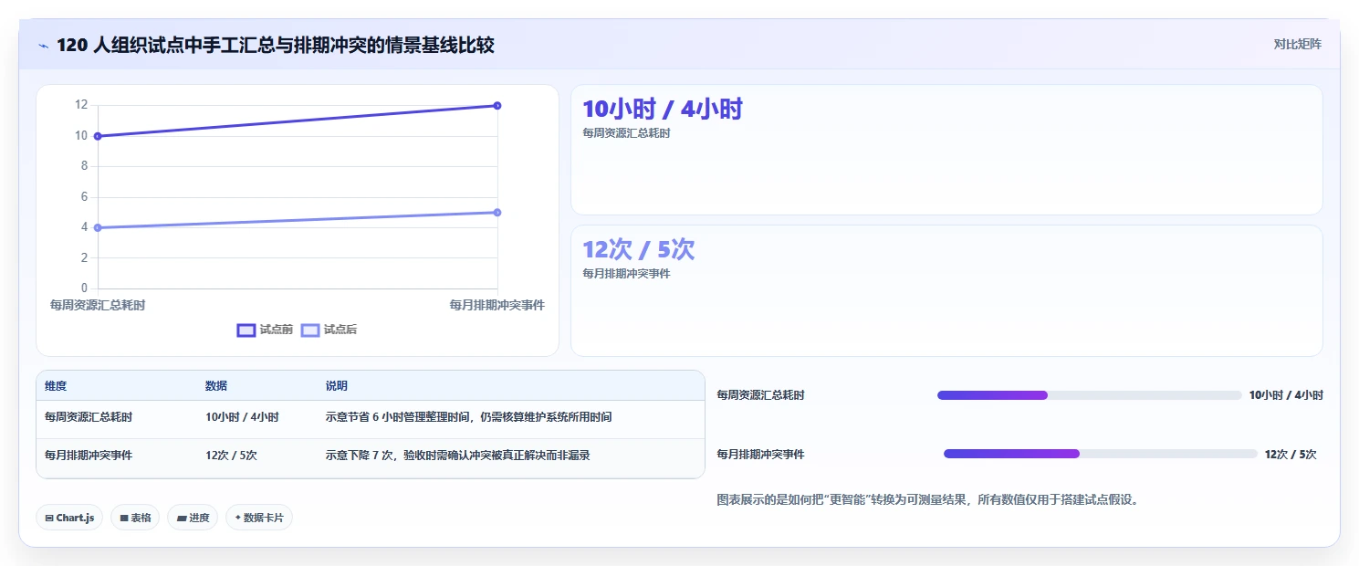Click the 进度 tag chip
Viewport: 1359px width, 566px height.
coord(193,518)
